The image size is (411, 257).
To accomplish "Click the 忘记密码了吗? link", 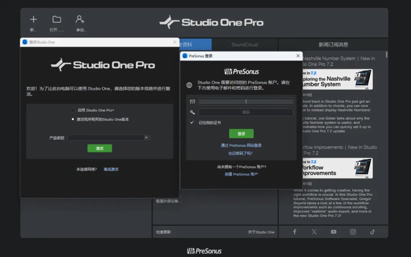I will [x=240, y=153].
